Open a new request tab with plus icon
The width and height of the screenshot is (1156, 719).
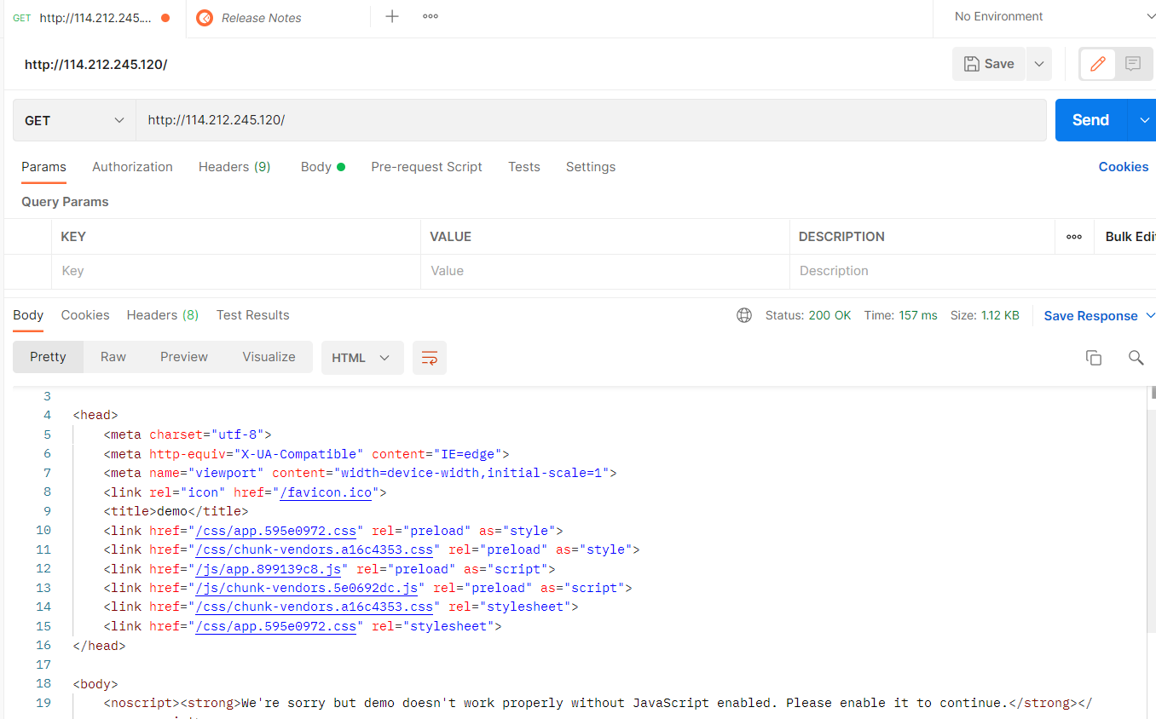(392, 16)
